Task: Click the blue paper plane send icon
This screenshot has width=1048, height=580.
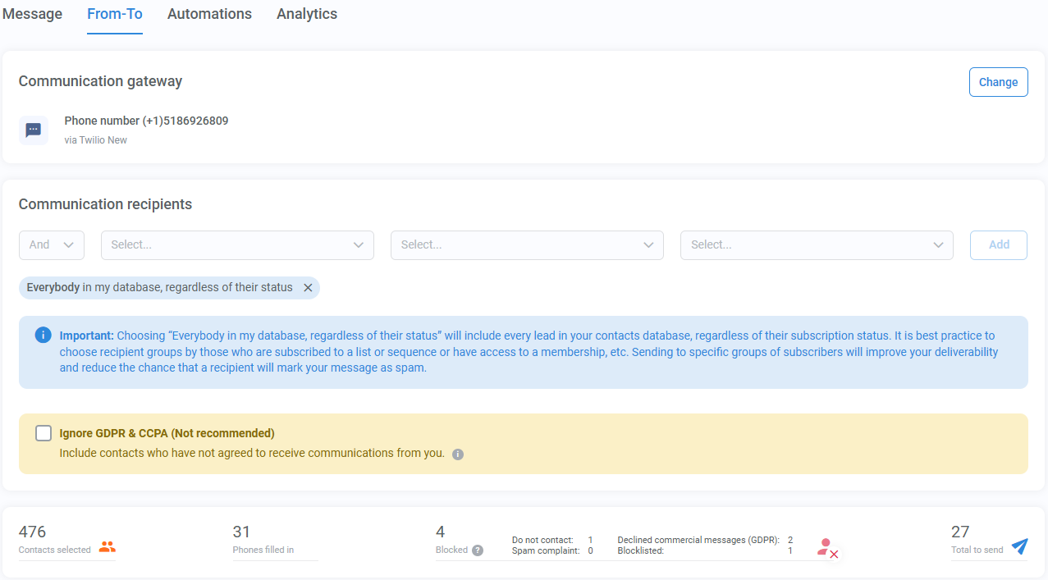Action: point(1019,546)
